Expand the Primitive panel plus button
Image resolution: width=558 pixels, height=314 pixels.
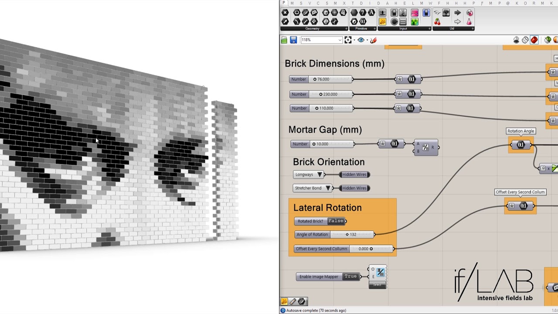[x=374, y=28]
